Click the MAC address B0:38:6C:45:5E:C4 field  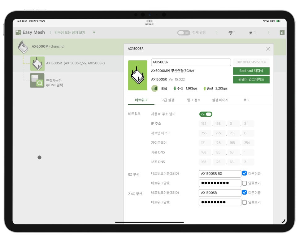(251, 62)
